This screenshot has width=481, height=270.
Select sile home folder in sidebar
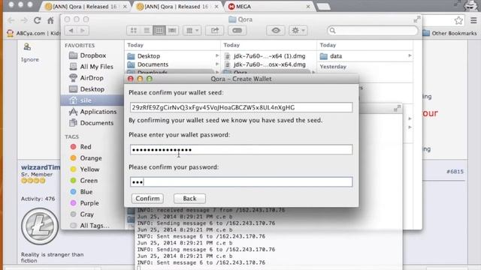pyautogui.click(x=92, y=100)
